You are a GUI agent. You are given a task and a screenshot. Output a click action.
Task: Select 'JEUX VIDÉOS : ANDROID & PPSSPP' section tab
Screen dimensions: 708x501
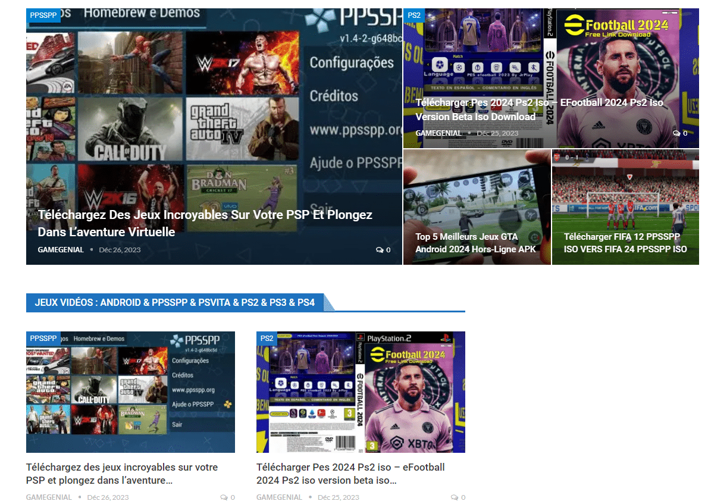(175, 303)
